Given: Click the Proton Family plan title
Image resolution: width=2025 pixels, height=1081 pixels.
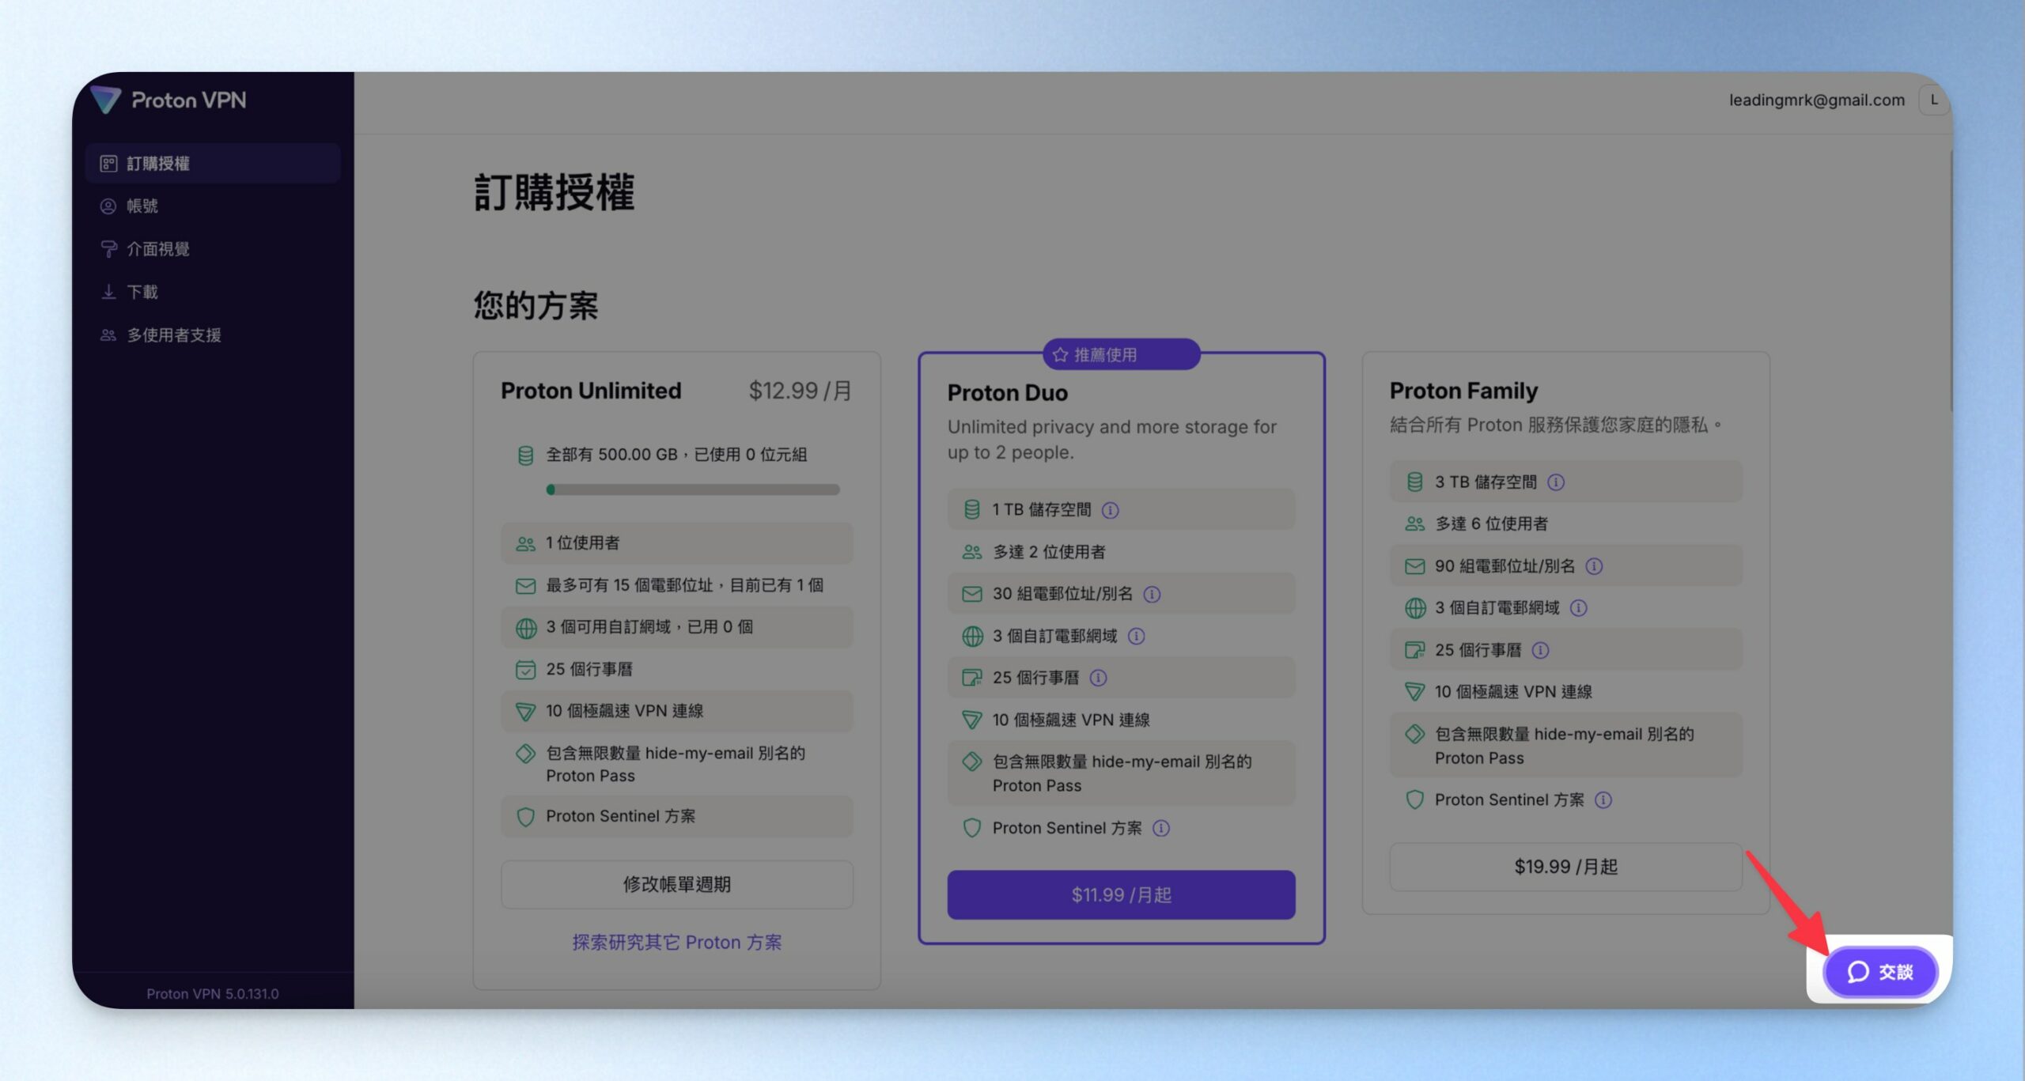Looking at the screenshot, I should pyautogui.click(x=1463, y=391).
